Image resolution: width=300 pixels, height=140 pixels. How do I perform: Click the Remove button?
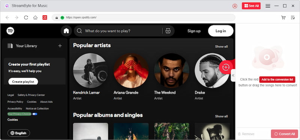click(246, 134)
